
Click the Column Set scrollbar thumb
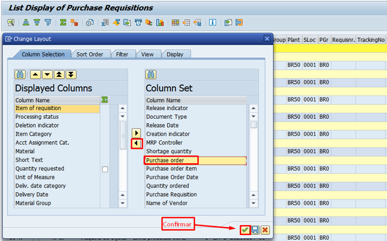(x=254, y=124)
